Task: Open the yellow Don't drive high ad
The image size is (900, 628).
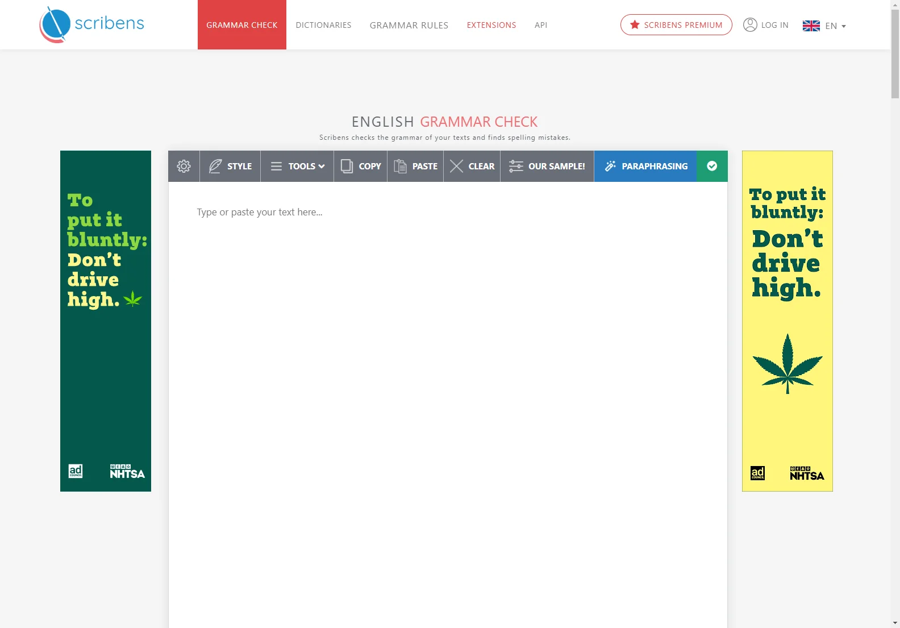Action: click(x=788, y=321)
